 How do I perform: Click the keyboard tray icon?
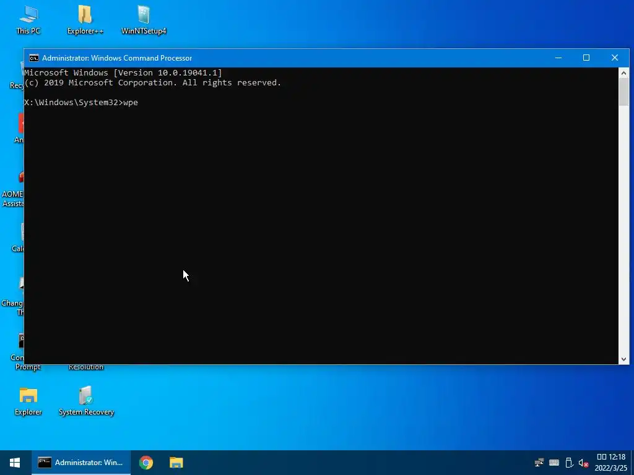[x=554, y=463]
